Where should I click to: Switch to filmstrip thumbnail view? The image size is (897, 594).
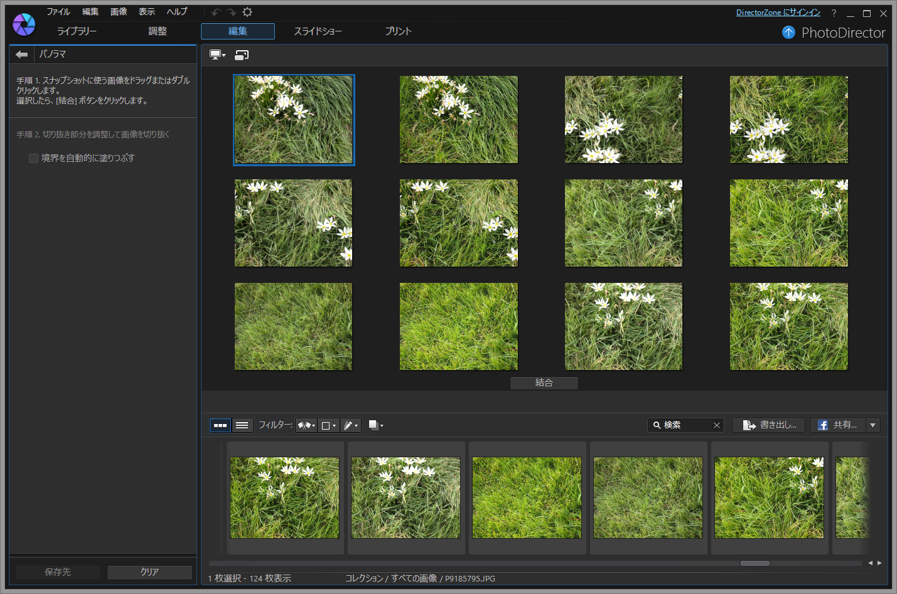220,425
